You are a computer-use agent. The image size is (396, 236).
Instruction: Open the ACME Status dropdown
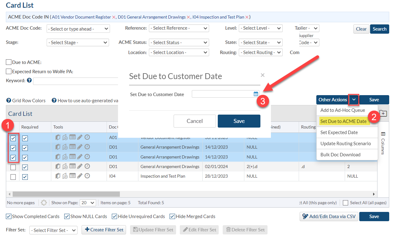tap(179, 42)
